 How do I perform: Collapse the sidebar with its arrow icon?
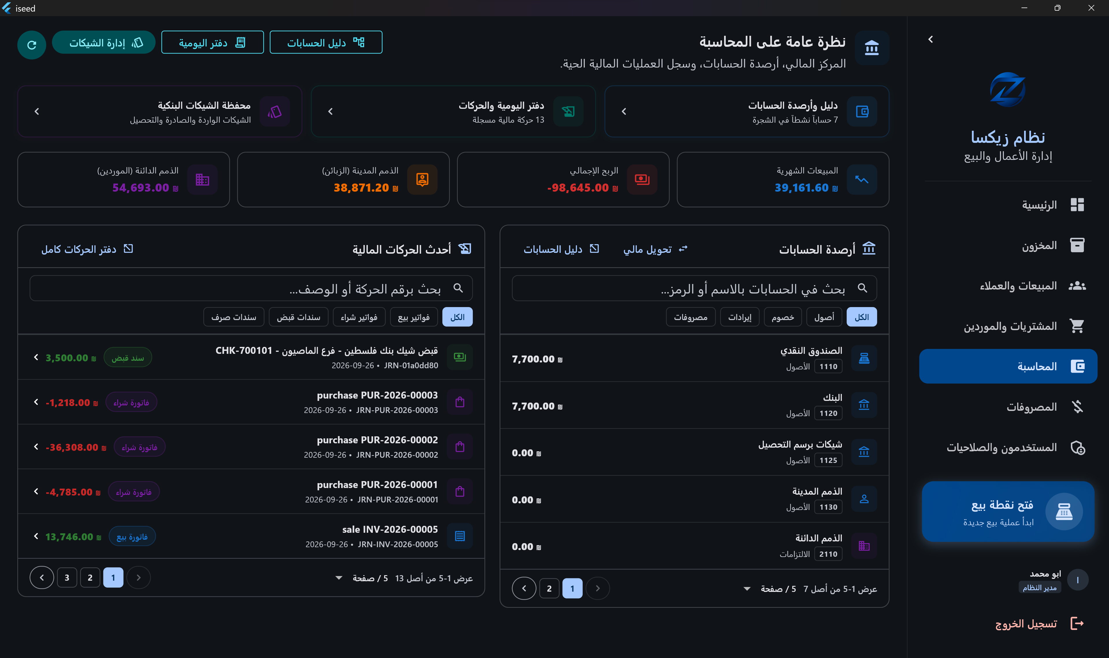(930, 40)
